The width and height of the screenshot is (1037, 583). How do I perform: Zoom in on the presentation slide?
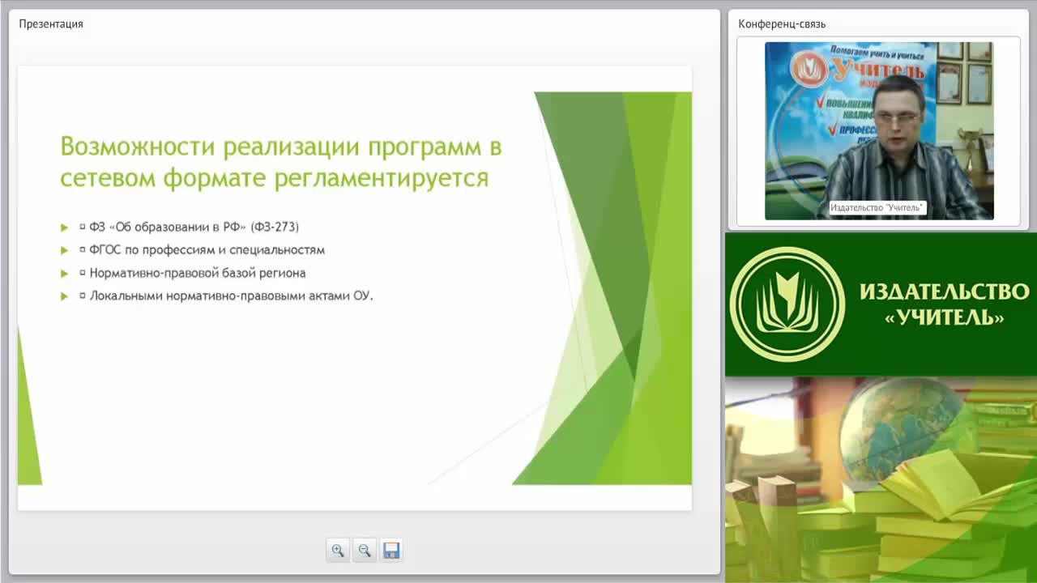click(x=338, y=551)
